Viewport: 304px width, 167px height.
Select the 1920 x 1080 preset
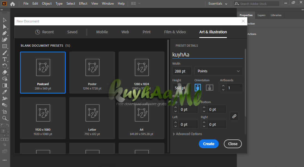point(43,118)
